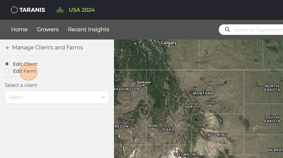Click the magnifying glass search icon
This screenshot has width=283, height=158.
(227, 30)
